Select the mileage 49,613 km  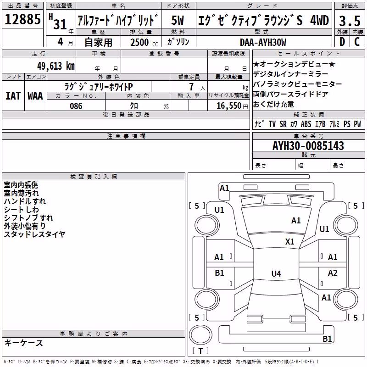(56, 66)
